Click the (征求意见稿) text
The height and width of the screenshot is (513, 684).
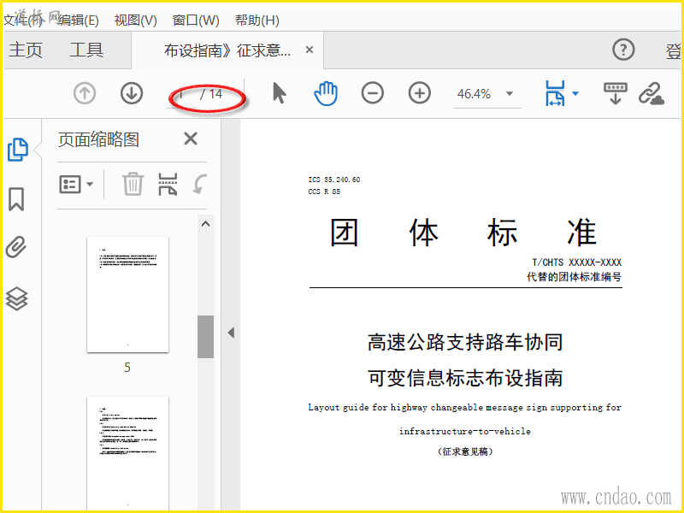click(x=465, y=451)
